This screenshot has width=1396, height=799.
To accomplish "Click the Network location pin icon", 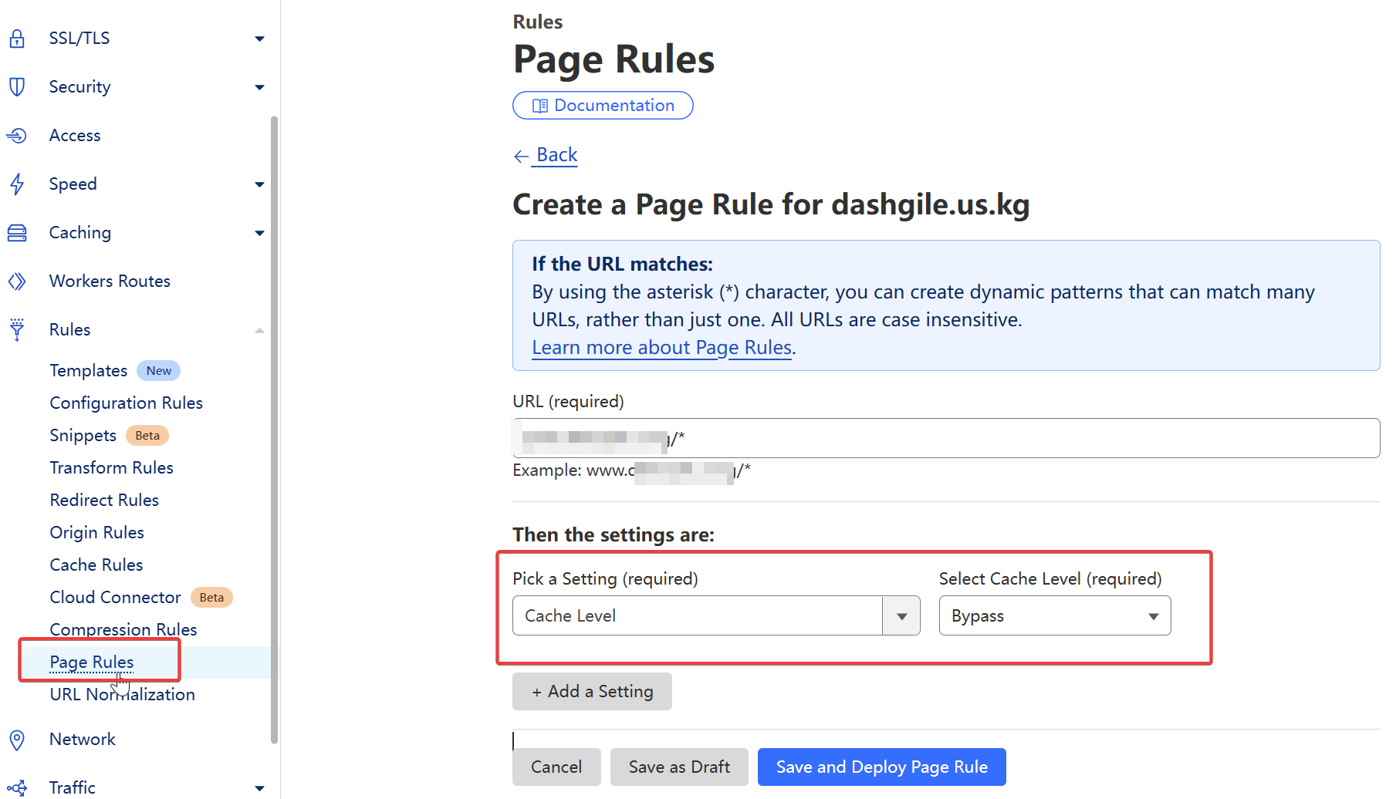I will [17, 740].
